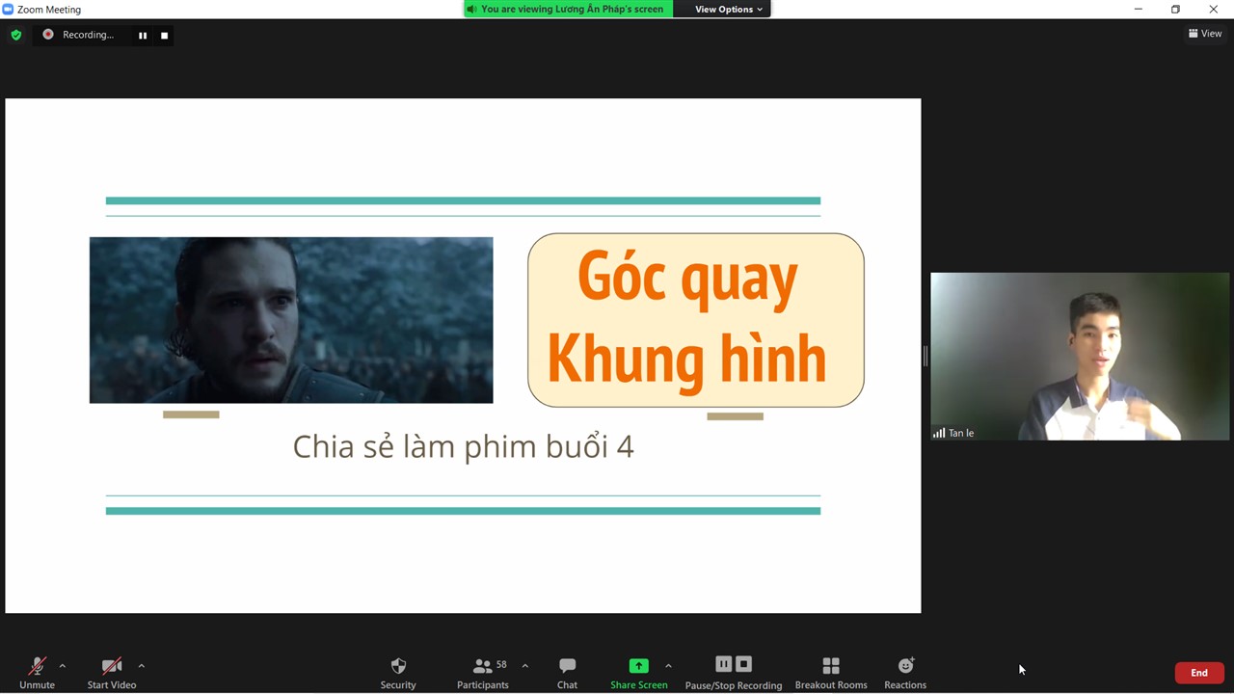Minimize the Zoom Meeting window
Viewport: 1234px width, 694px height.
(1139, 9)
